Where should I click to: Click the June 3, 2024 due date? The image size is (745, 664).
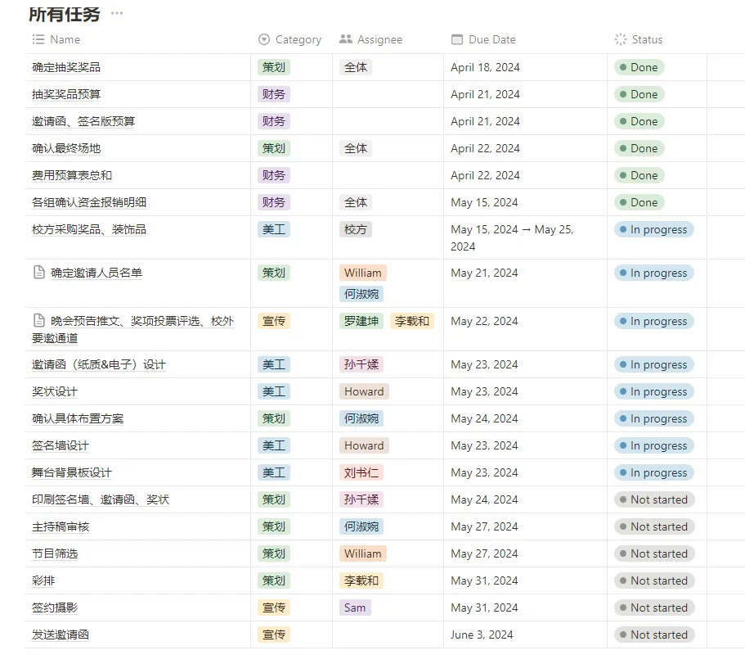[482, 635]
